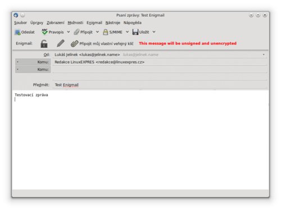281x209 pixels.
Task: Expand the Pravopis dropdown arrow
Action: click(69, 32)
